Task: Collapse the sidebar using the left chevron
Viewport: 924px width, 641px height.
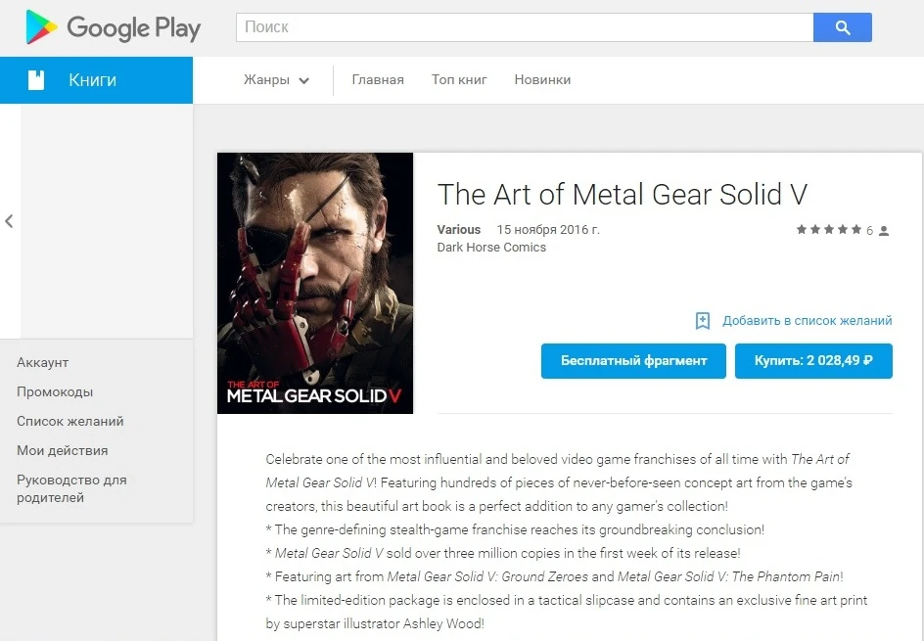Action: [10, 221]
